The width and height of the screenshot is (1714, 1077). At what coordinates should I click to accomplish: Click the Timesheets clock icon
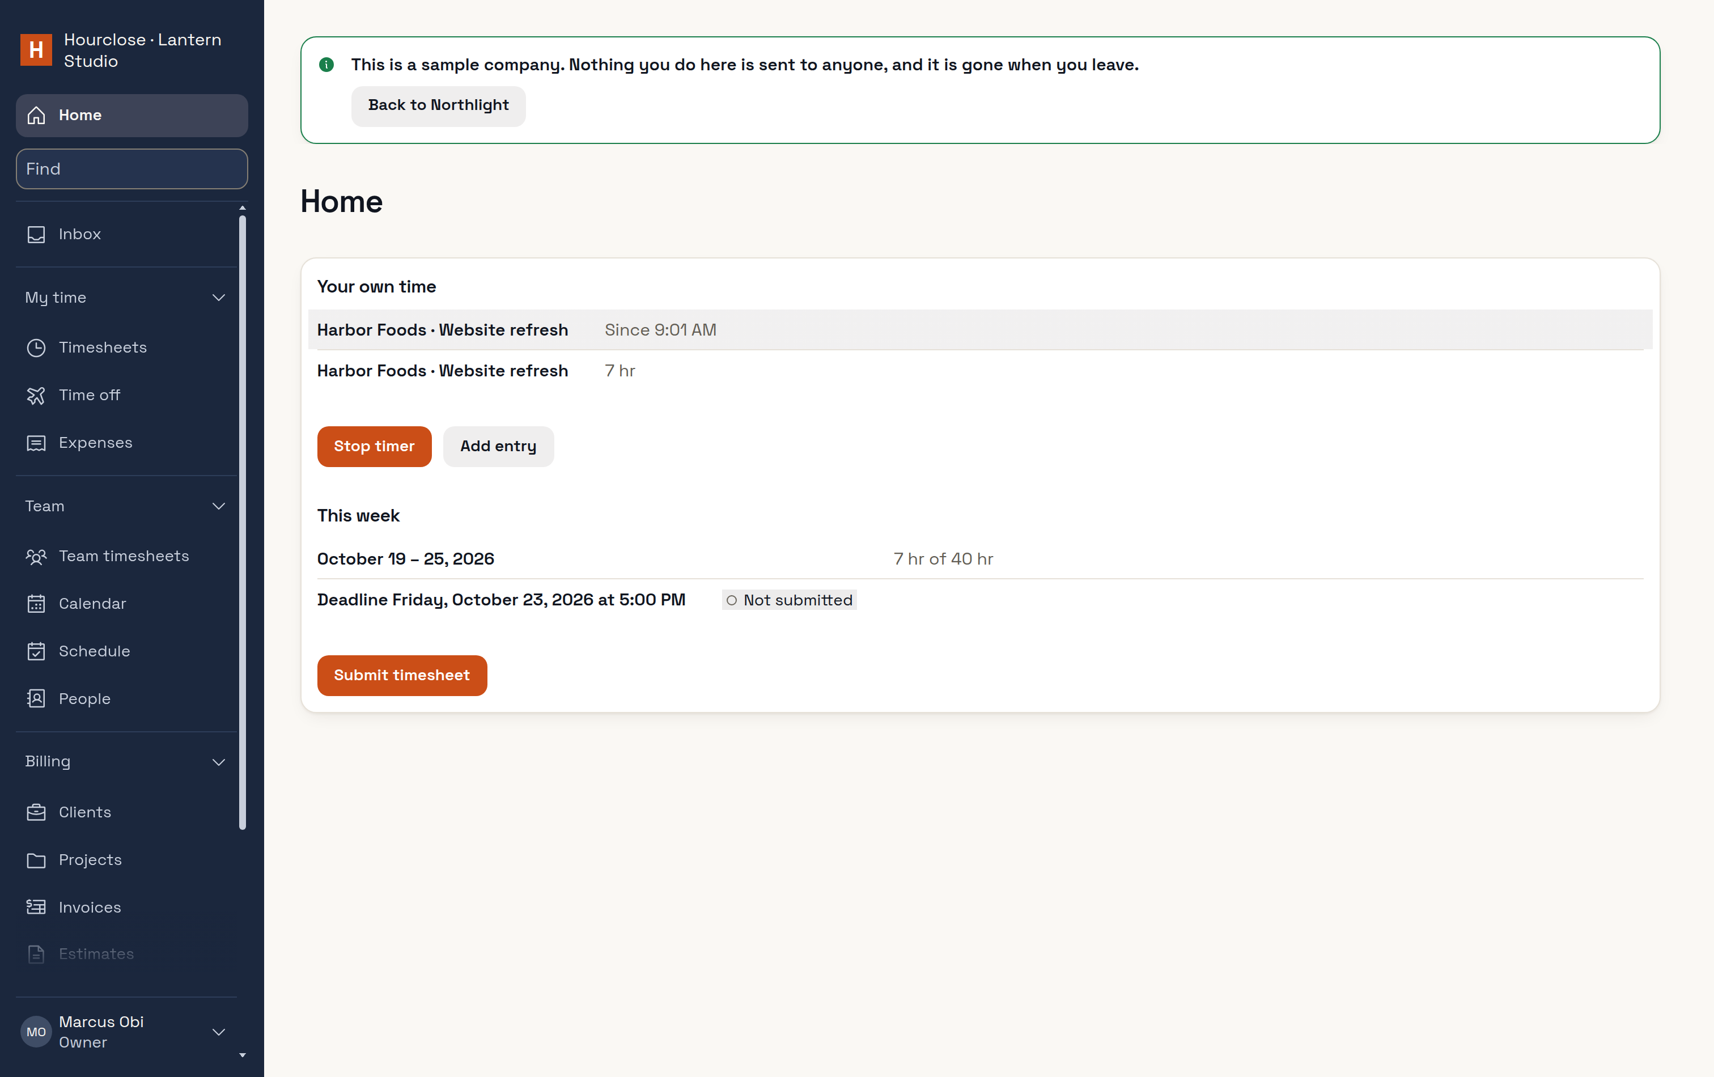tap(36, 347)
